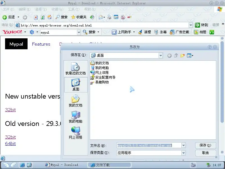Select 我的文档 in places bar
Screen dimensions: 225x169
coord(75,101)
